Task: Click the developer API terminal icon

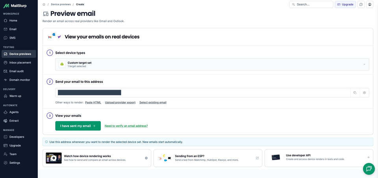Action: point(276,157)
